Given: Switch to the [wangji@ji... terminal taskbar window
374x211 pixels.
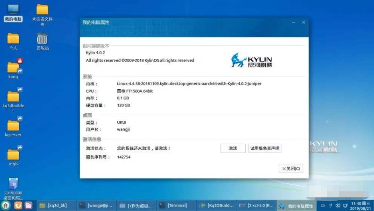Looking at the screenshot, I should point(96,205).
